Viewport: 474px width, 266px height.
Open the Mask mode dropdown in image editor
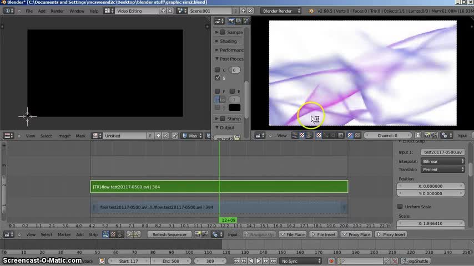192,136
